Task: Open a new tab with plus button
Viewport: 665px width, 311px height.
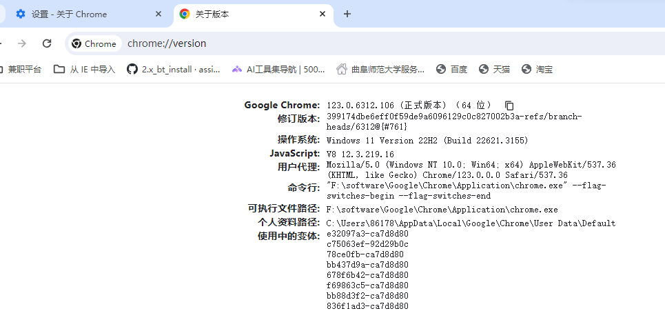Action: click(x=347, y=14)
